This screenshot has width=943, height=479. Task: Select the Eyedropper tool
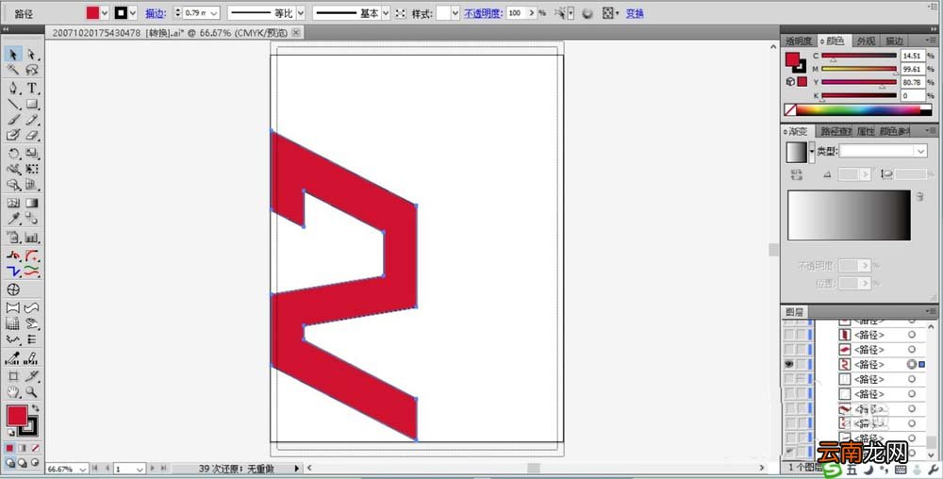(x=12, y=219)
